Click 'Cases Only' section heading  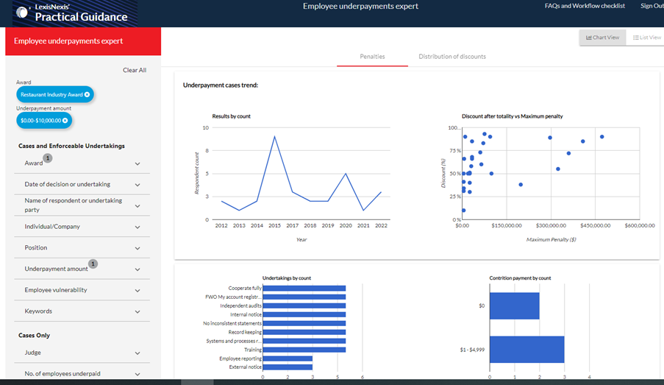click(34, 336)
